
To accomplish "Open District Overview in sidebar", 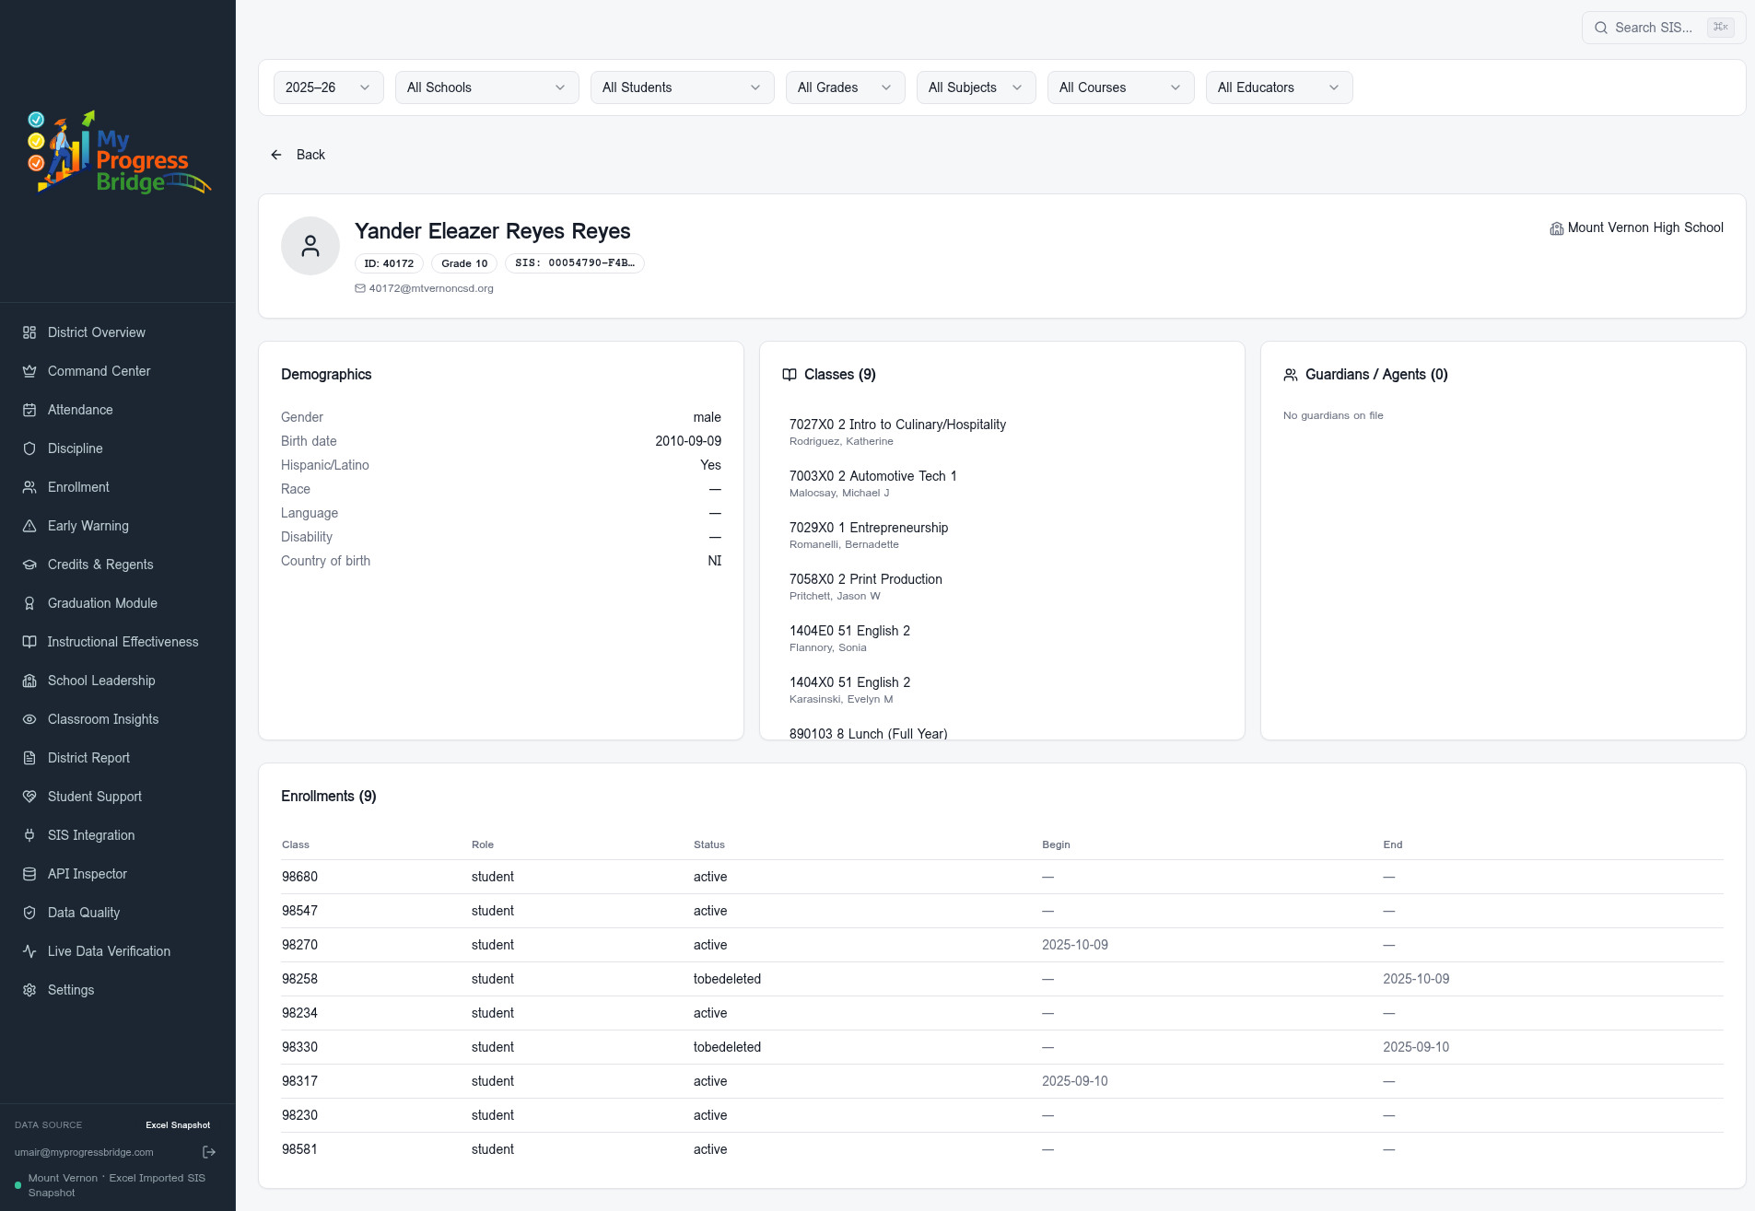I will 118,332.
